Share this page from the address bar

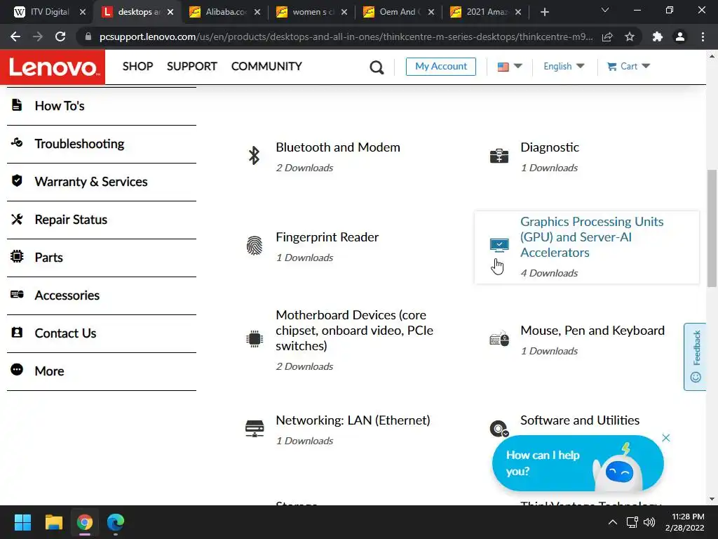pos(607,36)
